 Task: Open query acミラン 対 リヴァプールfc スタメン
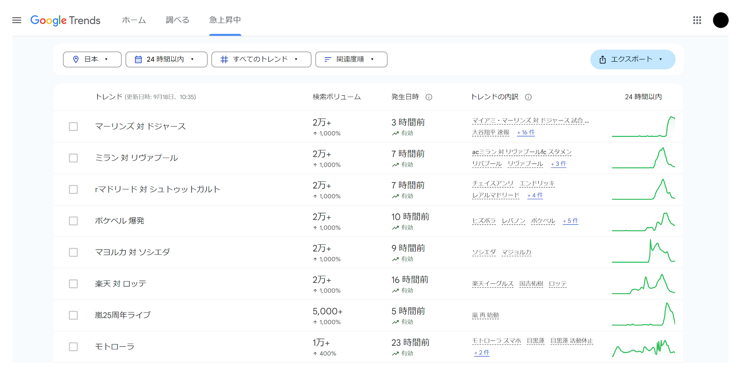coord(522,152)
